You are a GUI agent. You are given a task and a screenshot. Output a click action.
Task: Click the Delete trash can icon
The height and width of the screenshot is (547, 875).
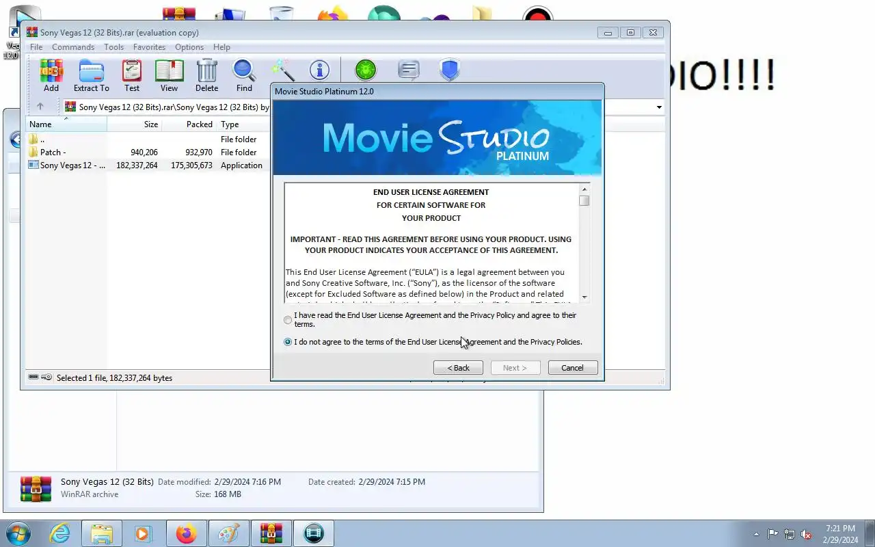206,75
